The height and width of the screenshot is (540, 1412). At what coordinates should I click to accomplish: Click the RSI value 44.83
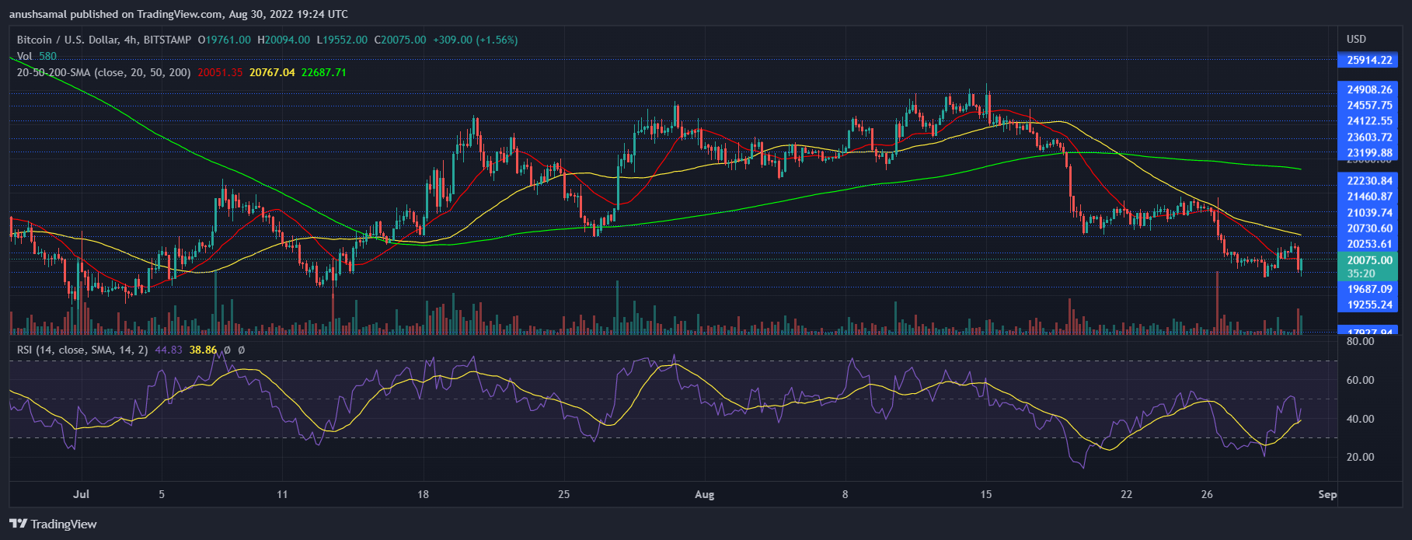tap(169, 350)
